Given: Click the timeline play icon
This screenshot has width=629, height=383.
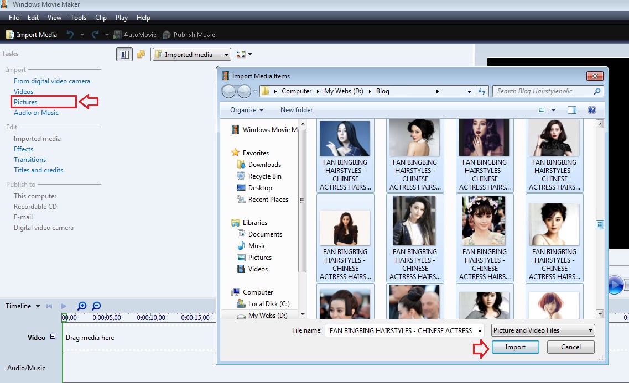Looking at the screenshot, I should (64, 306).
